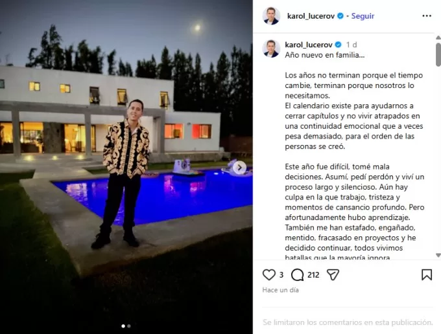The width and height of the screenshot is (441, 334).
Task: Click the caption author avatar
Action: [271, 49]
